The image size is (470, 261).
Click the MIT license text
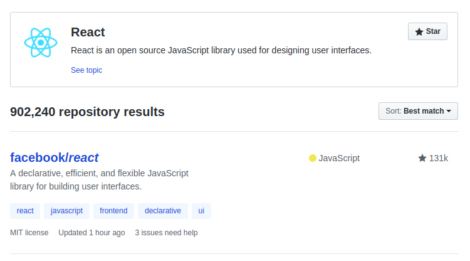pos(29,233)
